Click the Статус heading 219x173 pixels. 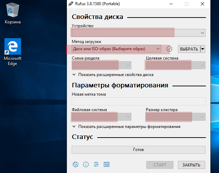point(82,137)
